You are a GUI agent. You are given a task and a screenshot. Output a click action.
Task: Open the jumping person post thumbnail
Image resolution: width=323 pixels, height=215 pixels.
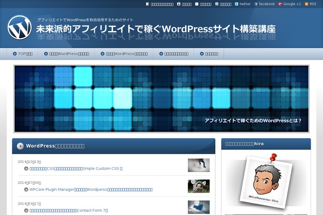199,165
